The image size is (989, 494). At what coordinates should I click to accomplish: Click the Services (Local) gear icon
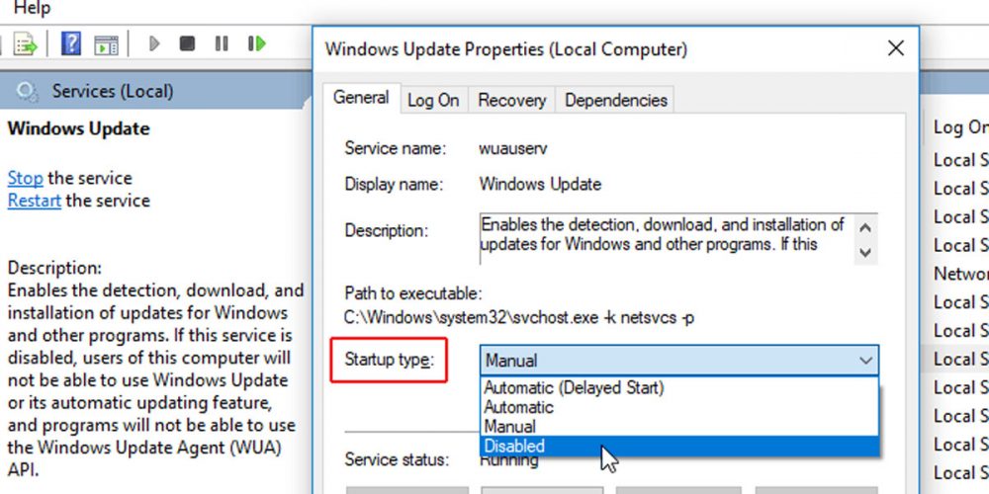pos(29,92)
